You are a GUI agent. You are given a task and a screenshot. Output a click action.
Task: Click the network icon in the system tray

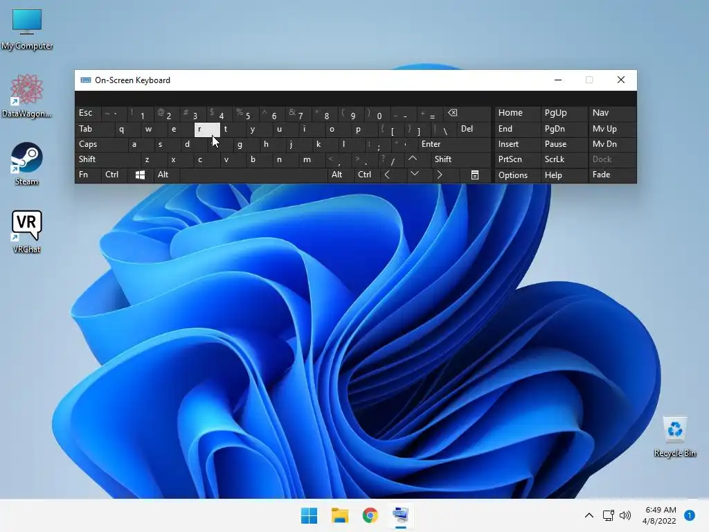point(608,515)
